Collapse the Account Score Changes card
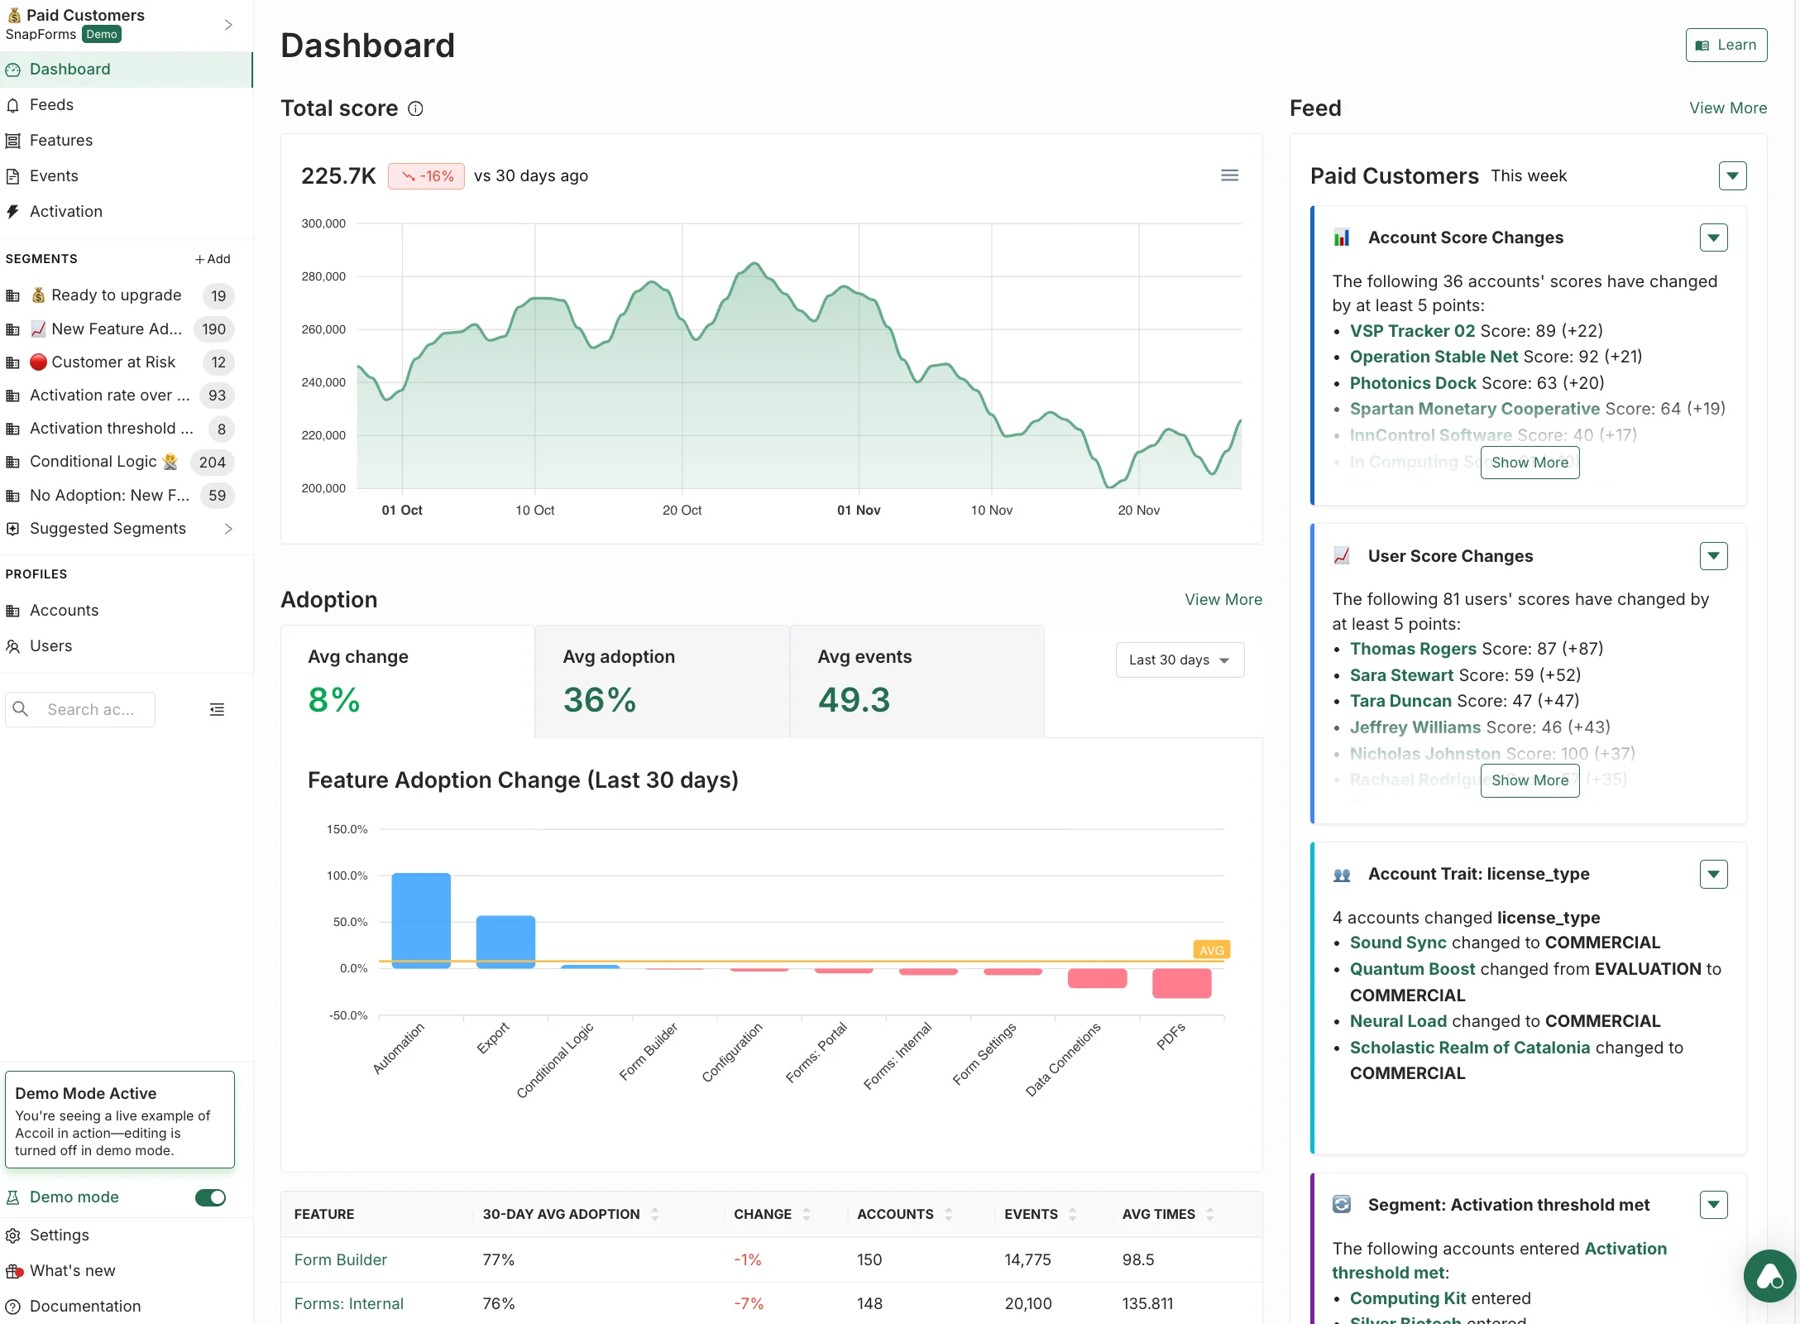Screen dimensions: 1800x1324 1714,237
